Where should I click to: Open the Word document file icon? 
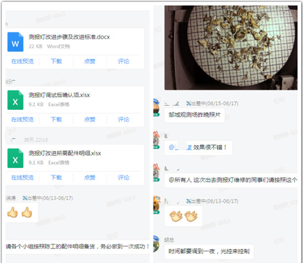click(x=15, y=42)
